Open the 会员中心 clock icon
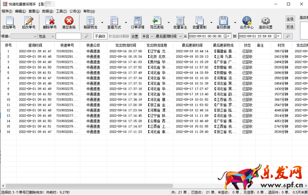Screen dimensions: 308x195 click(246, 21)
